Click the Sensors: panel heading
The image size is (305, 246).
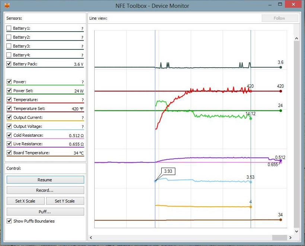pos(14,18)
